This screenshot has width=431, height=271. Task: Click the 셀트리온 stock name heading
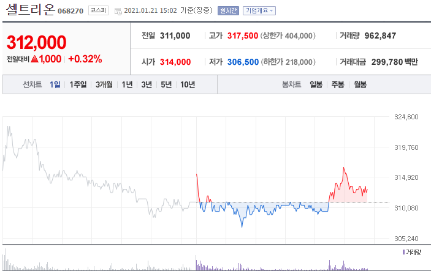(x=31, y=10)
